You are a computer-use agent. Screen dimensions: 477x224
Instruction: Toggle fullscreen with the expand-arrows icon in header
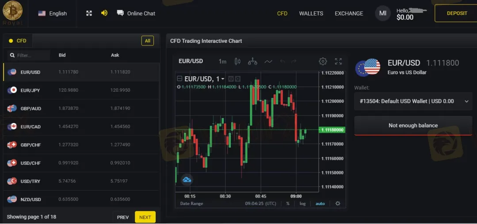coord(89,13)
